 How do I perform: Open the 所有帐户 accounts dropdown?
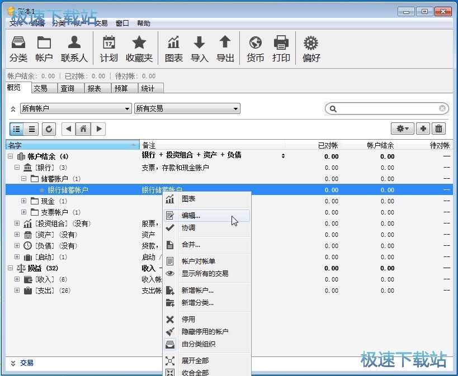coord(75,108)
